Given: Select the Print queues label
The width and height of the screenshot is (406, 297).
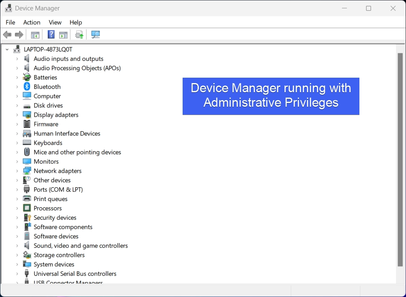Looking at the screenshot, I should pyautogui.click(x=50, y=199).
